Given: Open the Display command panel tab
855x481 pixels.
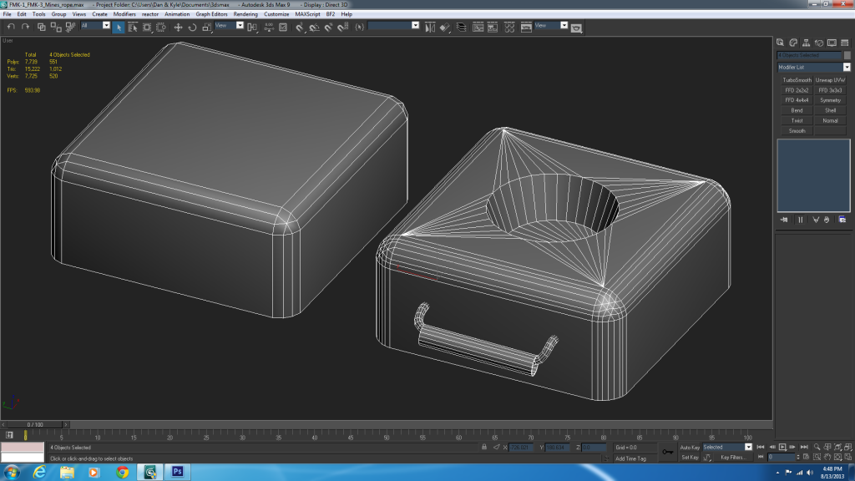Looking at the screenshot, I should click(x=831, y=43).
